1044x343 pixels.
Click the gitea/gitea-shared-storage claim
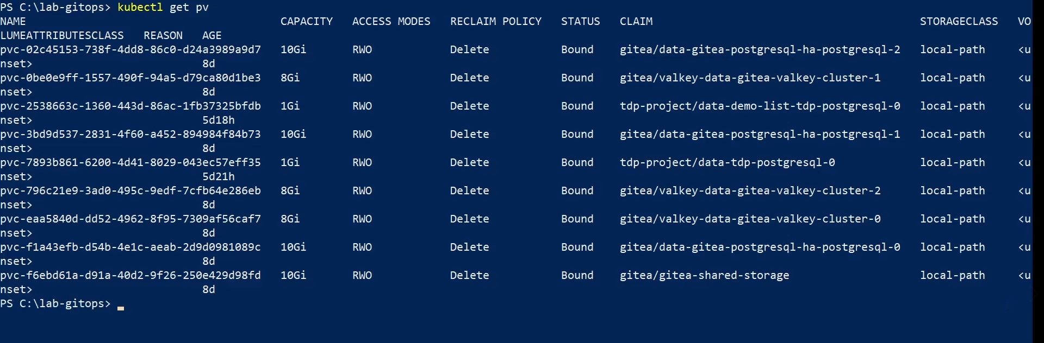click(x=704, y=275)
